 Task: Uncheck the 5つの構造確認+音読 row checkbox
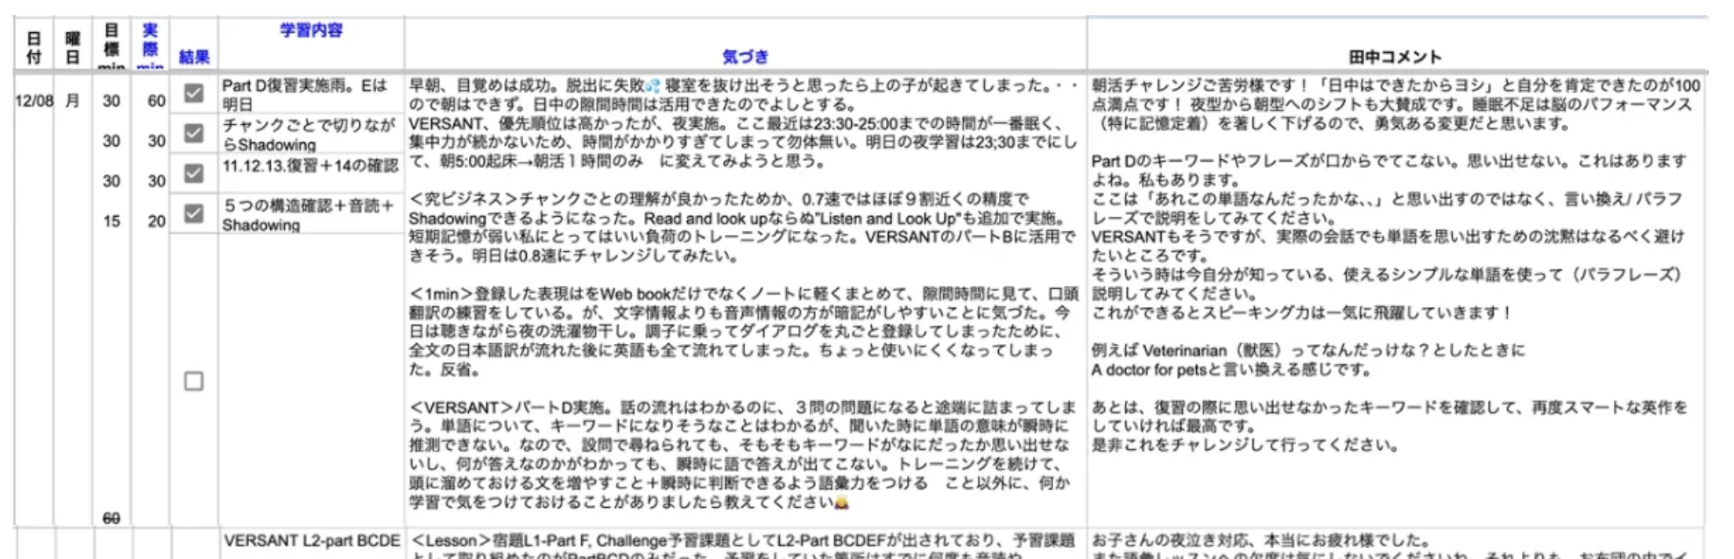(x=193, y=213)
